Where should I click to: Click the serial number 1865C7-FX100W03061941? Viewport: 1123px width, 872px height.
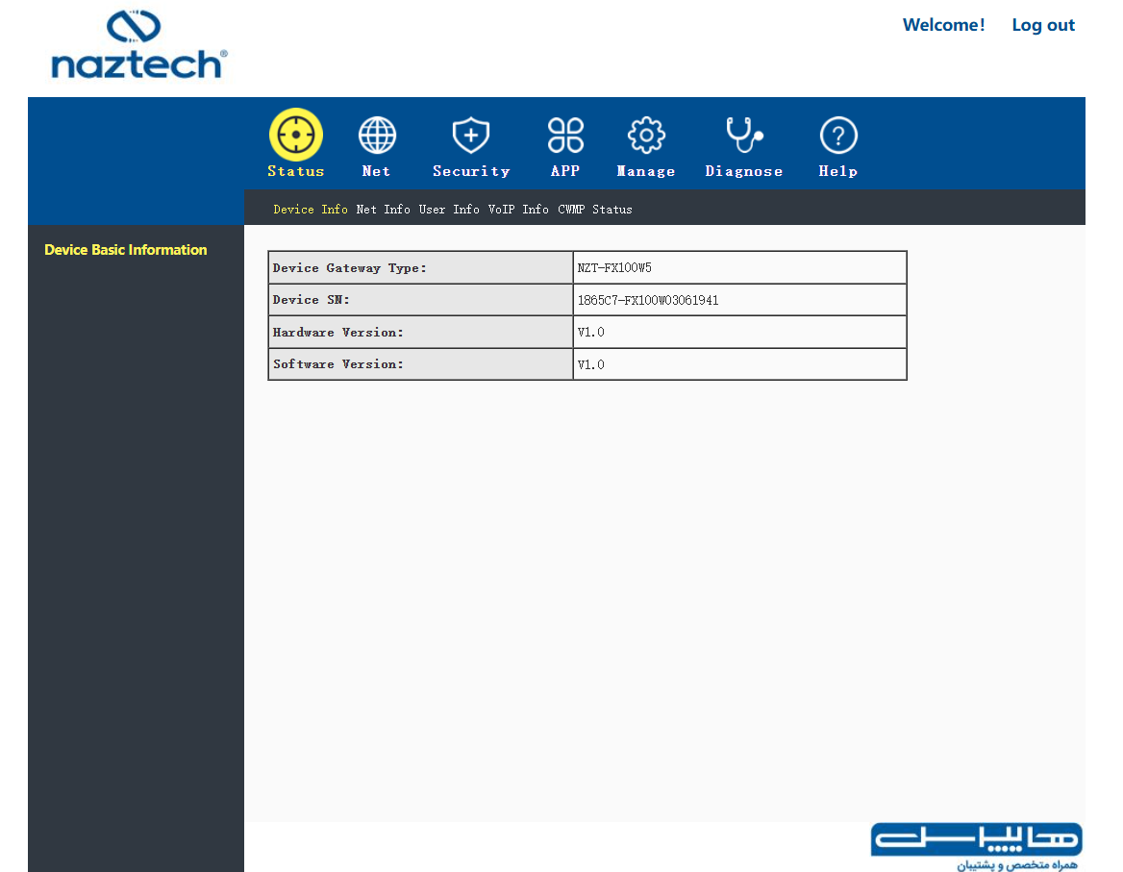coord(648,300)
